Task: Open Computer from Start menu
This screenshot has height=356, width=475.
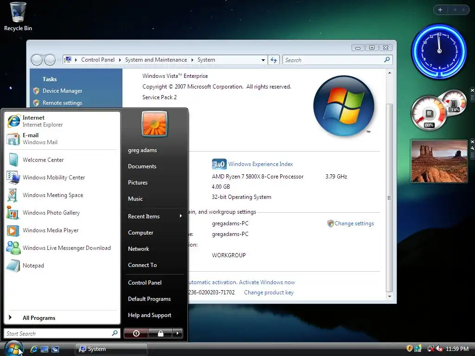Action: pos(141,233)
